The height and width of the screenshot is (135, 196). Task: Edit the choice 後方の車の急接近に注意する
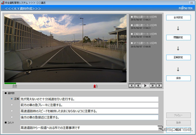pyautogui.click(x=89, y=117)
